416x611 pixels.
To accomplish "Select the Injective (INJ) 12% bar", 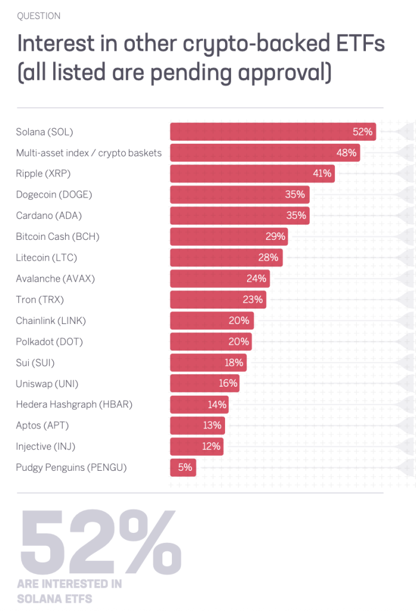I will (196, 446).
